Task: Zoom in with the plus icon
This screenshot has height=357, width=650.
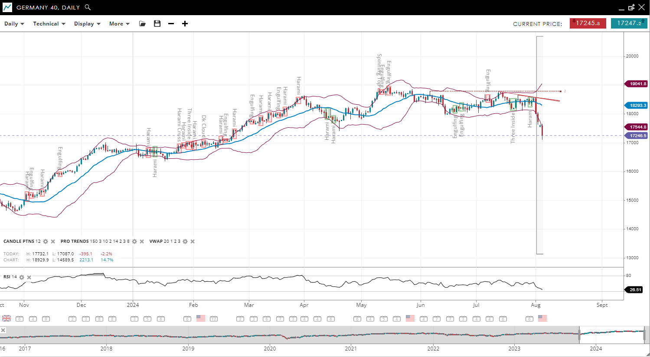Action: coord(185,24)
